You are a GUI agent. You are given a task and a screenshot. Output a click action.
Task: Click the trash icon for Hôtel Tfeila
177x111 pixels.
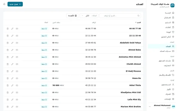coord(7,85)
